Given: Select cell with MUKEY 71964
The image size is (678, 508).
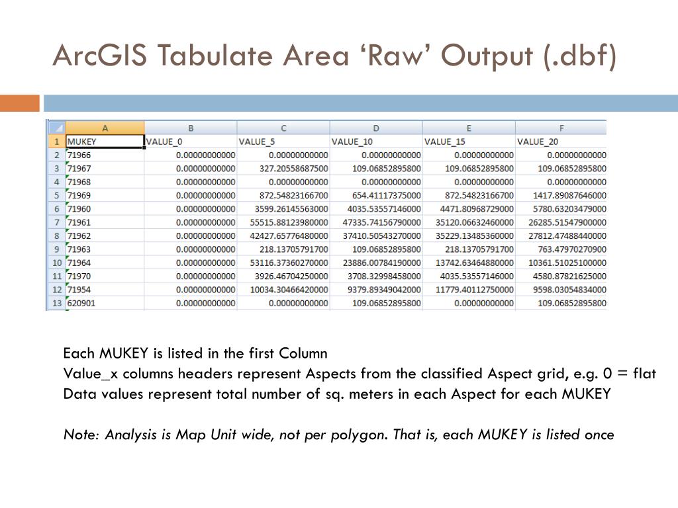Looking at the screenshot, I should pyautogui.click(x=105, y=263).
